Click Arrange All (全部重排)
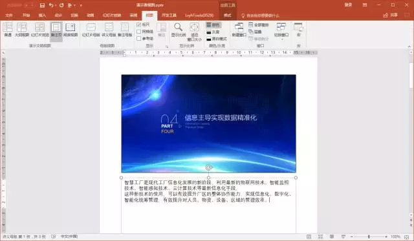This screenshot has height=241, width=414. [x=259, y=25]
